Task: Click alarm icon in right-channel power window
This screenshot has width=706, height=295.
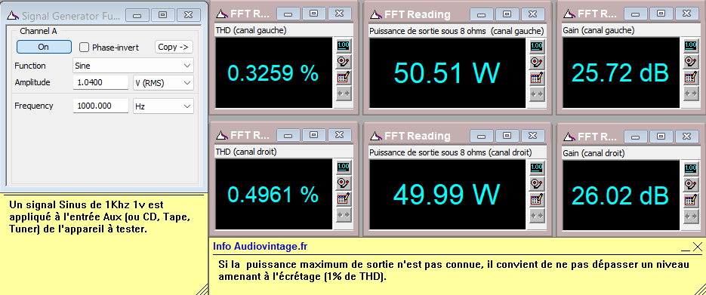Action: [x=537, y=183]
